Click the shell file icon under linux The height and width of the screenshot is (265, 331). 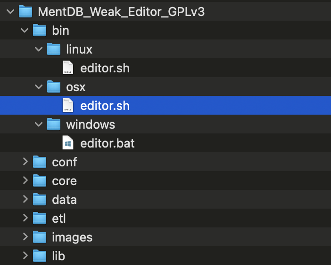tap(68, 68)
